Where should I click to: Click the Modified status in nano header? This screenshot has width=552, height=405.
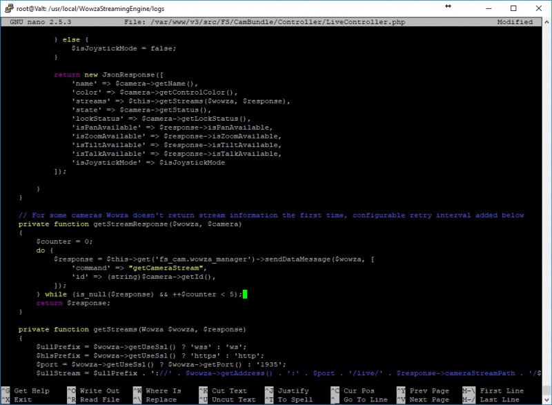(515, 22)
